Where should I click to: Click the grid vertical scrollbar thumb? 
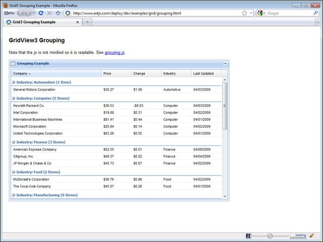tap(225, 106)
